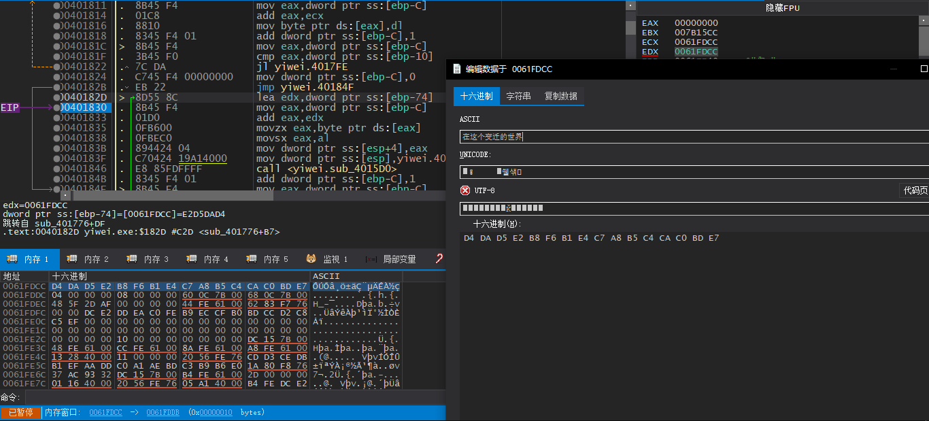Click the 内存 3 tab icon
This screenshot has height=421, width=929.
click(x=132, y=259)
